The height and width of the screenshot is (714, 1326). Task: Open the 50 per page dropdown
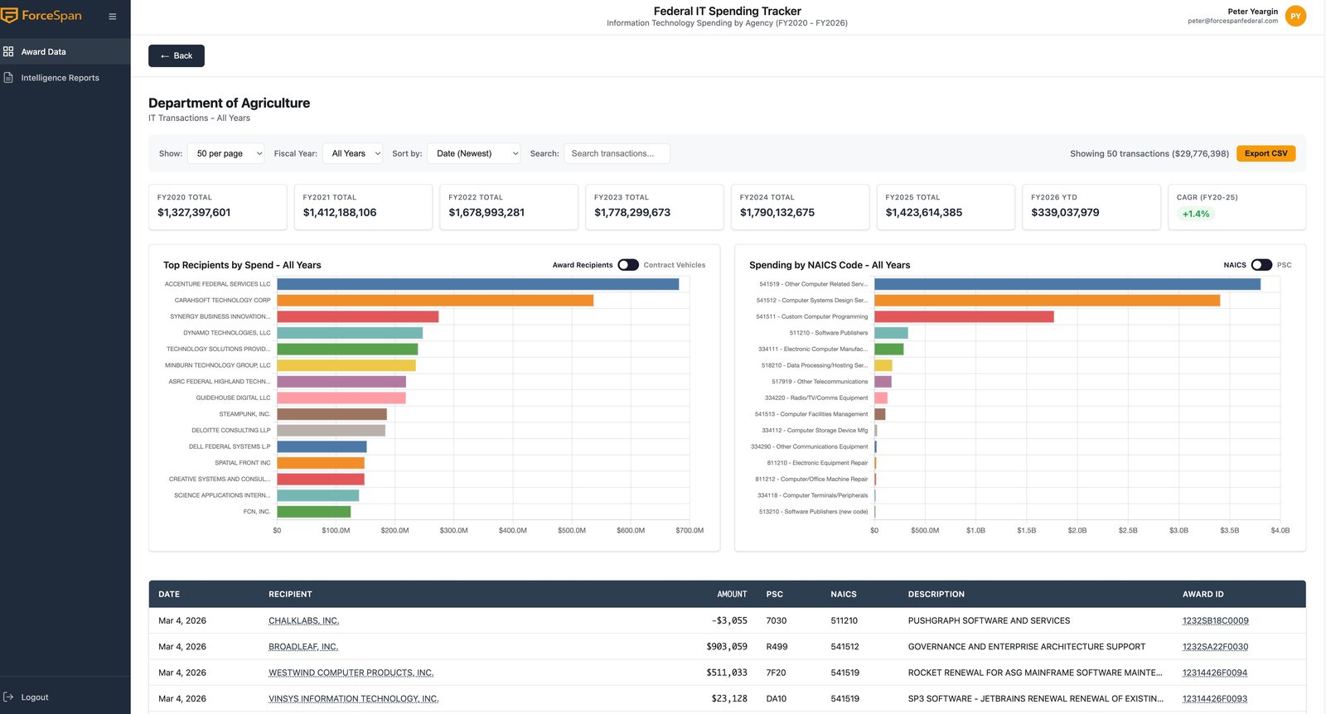click(226, 153)
